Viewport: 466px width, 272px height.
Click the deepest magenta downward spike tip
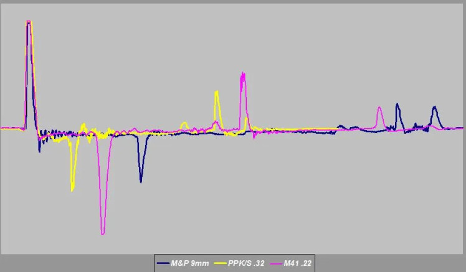point(103,233)
